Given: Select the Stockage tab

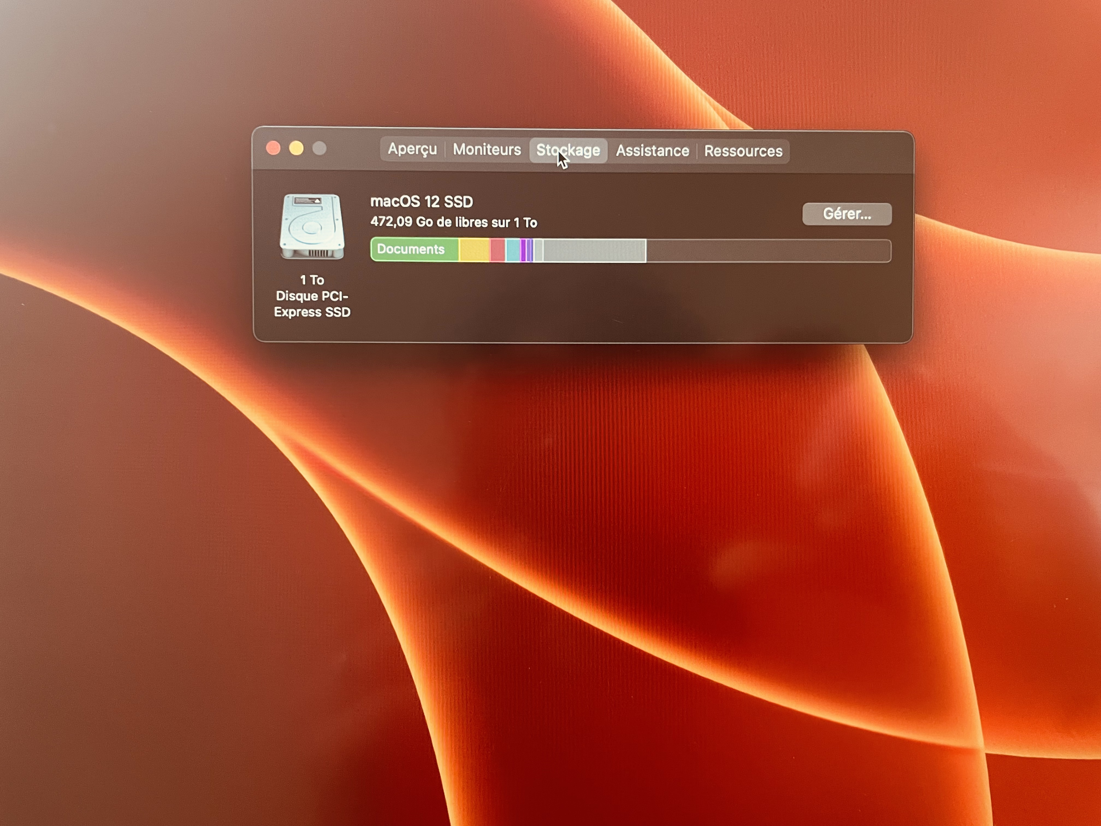Looking at the screenshot, I should coord(568,150).
